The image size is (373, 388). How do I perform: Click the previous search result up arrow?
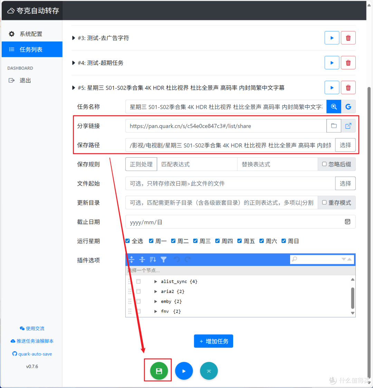tap(350, 259)
